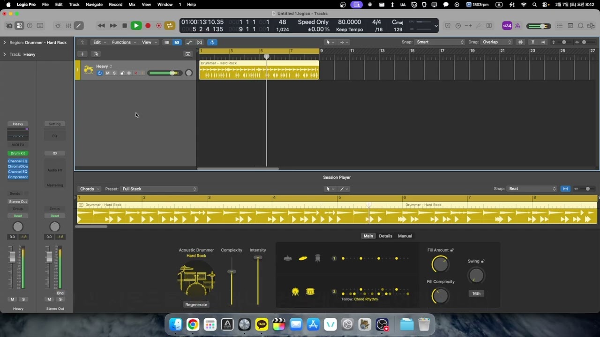Open the Loop Browser button

(x=581, y=26)
